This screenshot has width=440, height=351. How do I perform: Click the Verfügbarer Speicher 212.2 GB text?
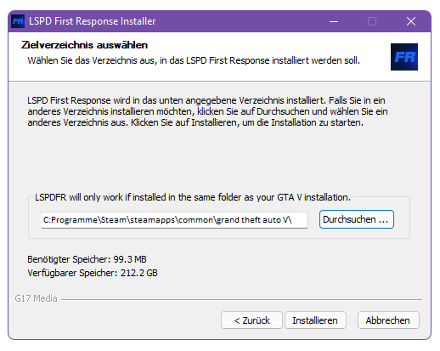pyautogui.click(x=93, y=273)
